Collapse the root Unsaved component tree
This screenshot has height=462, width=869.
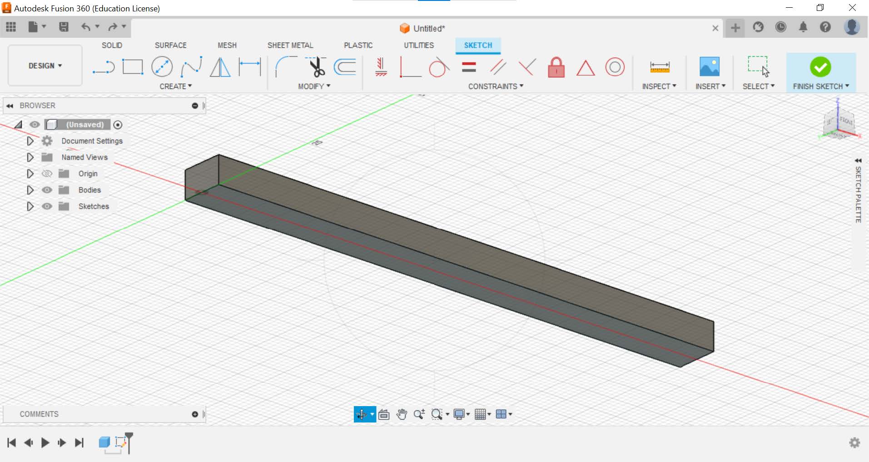pyautogui.click(x=18, y=124)
